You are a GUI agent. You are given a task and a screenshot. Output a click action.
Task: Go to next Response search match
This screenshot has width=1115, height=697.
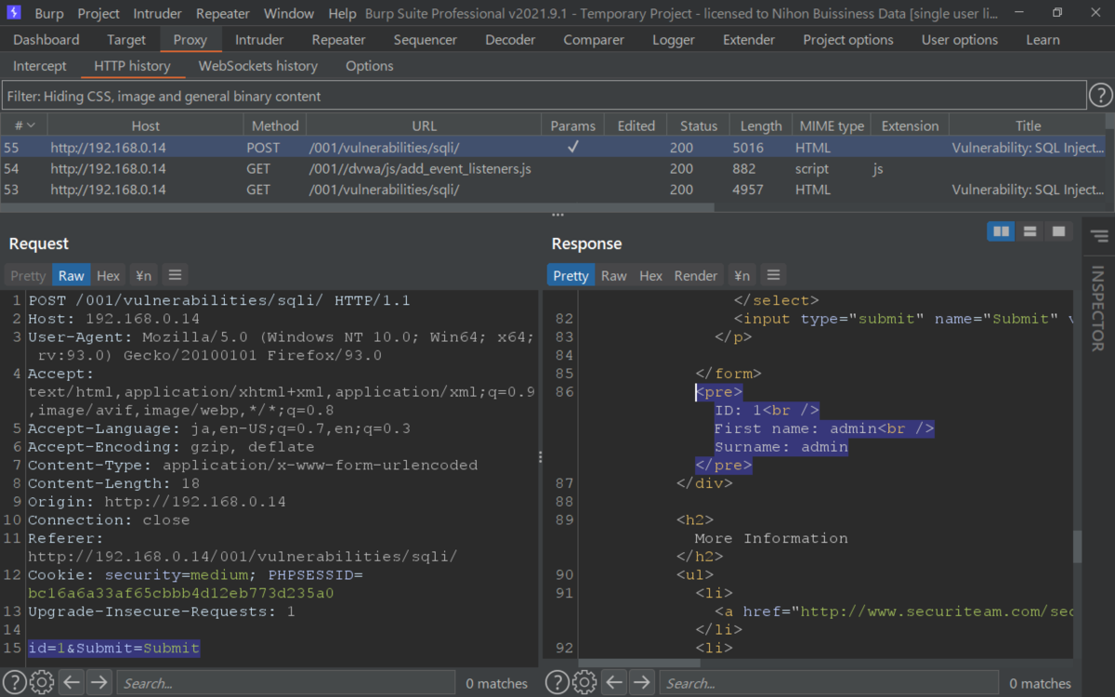(x=641, y=683)
